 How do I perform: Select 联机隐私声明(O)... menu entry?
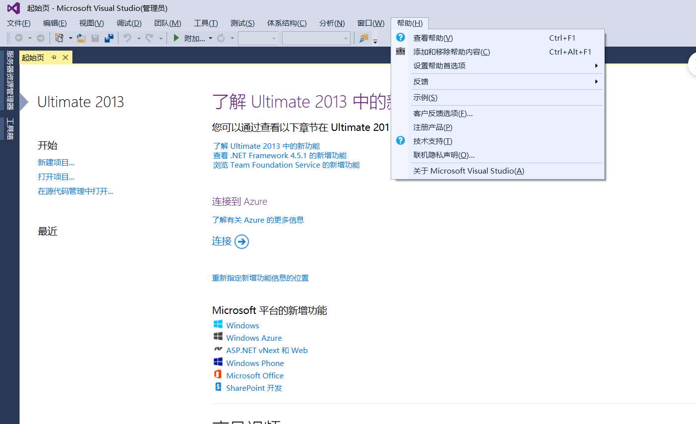498,155
